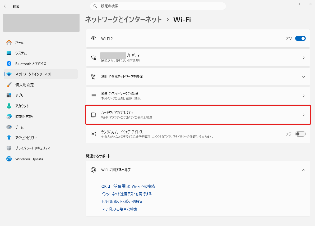Click the antenna icon for available networks
This screenshot has height=226, width=315.
(x=93, y=77)
